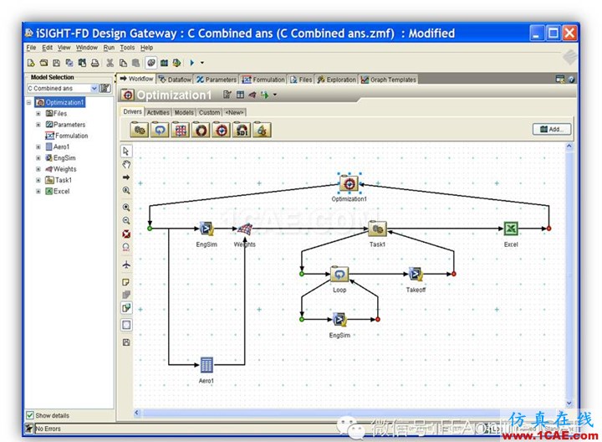Select Formulation in the model tree
The width and height of the screenshot is (602, 442).
click(67, 136)
